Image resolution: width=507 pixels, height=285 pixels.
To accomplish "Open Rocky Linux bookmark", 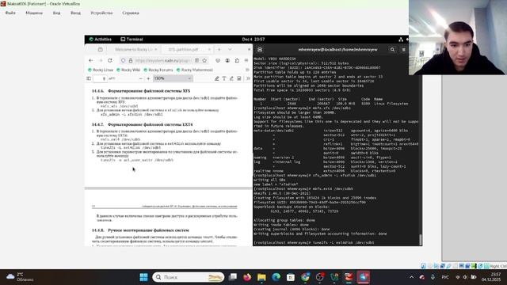I will [x=101, y=70].
